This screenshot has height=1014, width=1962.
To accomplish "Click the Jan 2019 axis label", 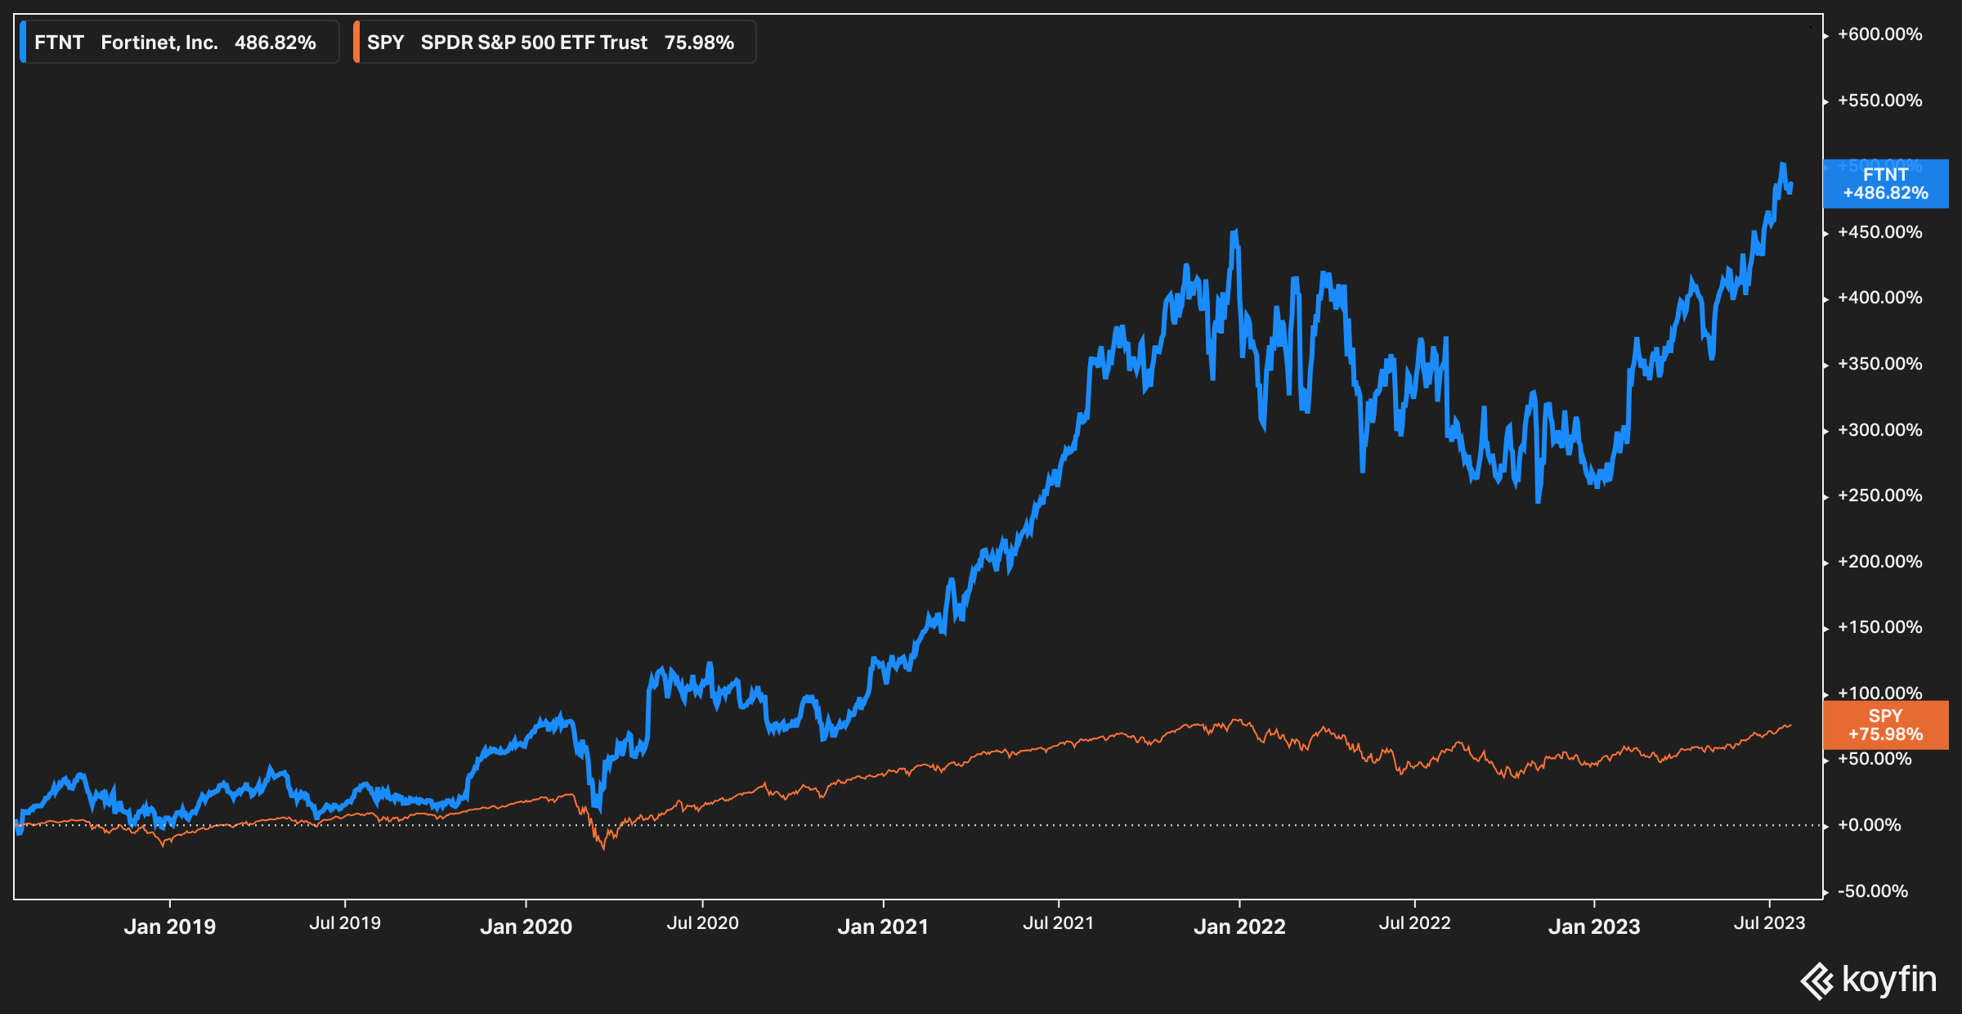I will (170, 927).
